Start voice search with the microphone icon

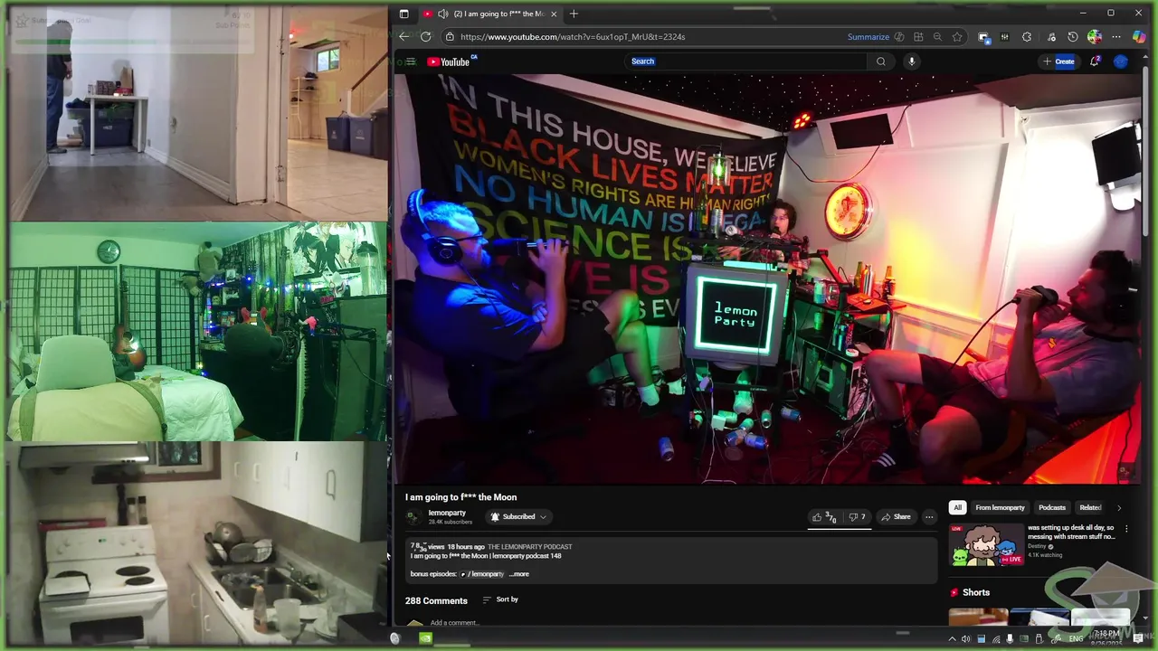tap(911, 61)
